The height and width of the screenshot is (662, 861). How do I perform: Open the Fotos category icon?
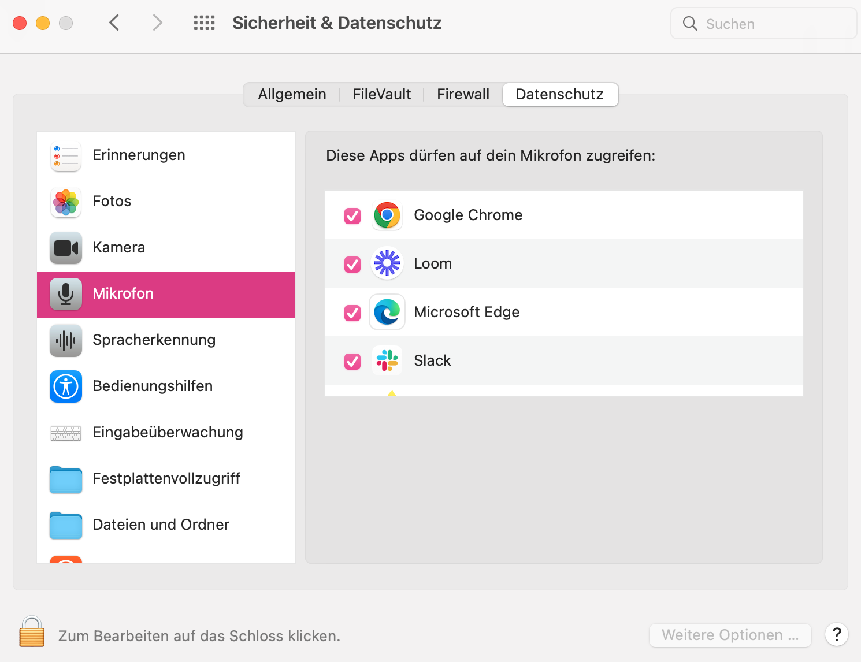pos(66,202)
